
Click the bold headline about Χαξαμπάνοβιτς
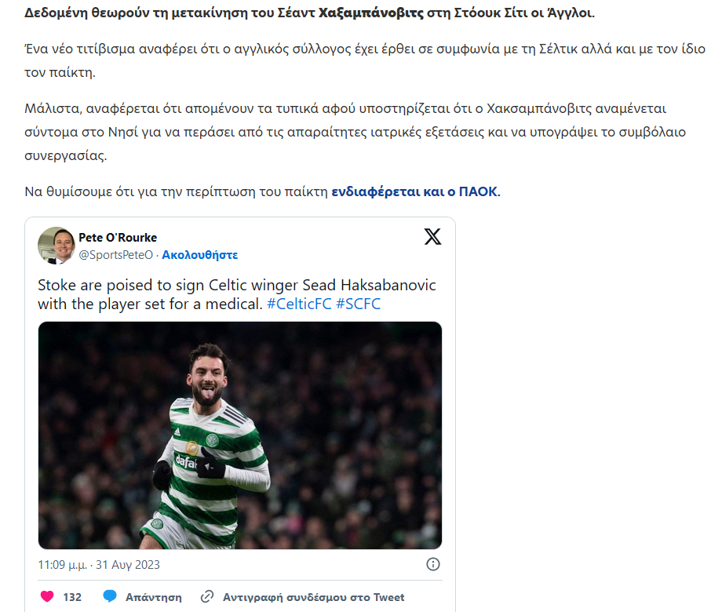coord(309,13)
